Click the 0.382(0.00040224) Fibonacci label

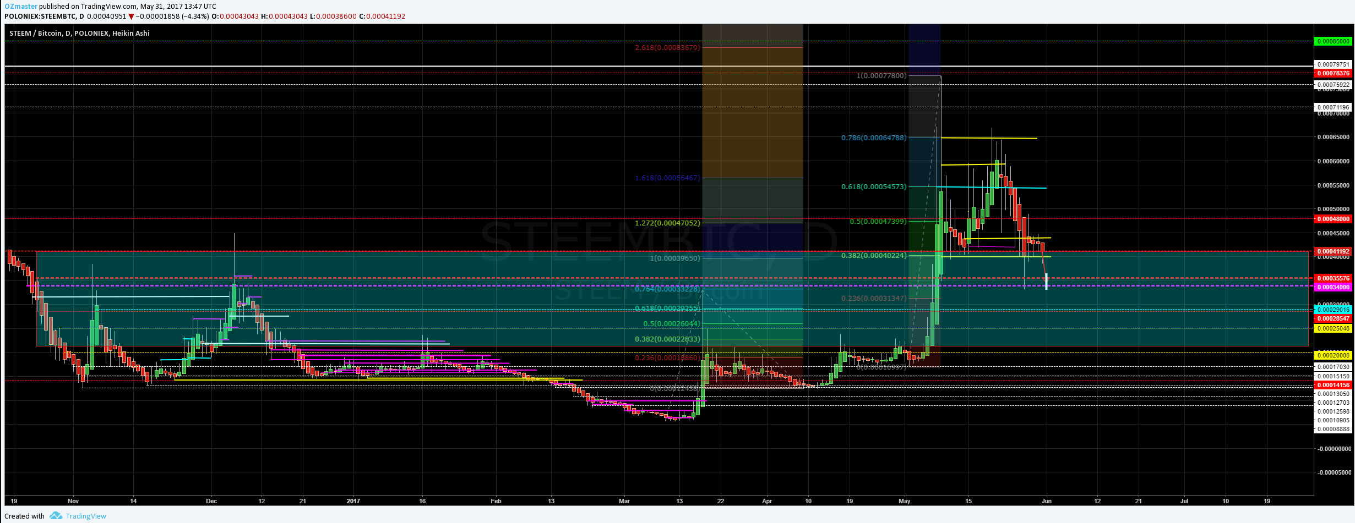[x=873, y=256]
